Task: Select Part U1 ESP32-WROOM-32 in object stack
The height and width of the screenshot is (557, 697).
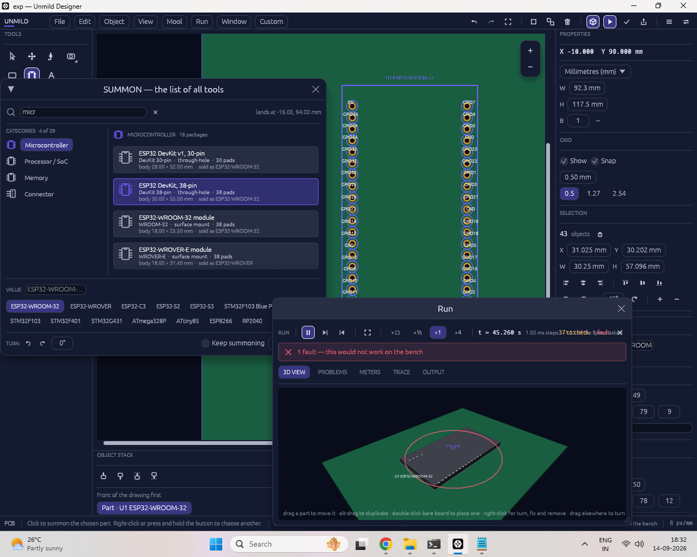Action: 144,508
